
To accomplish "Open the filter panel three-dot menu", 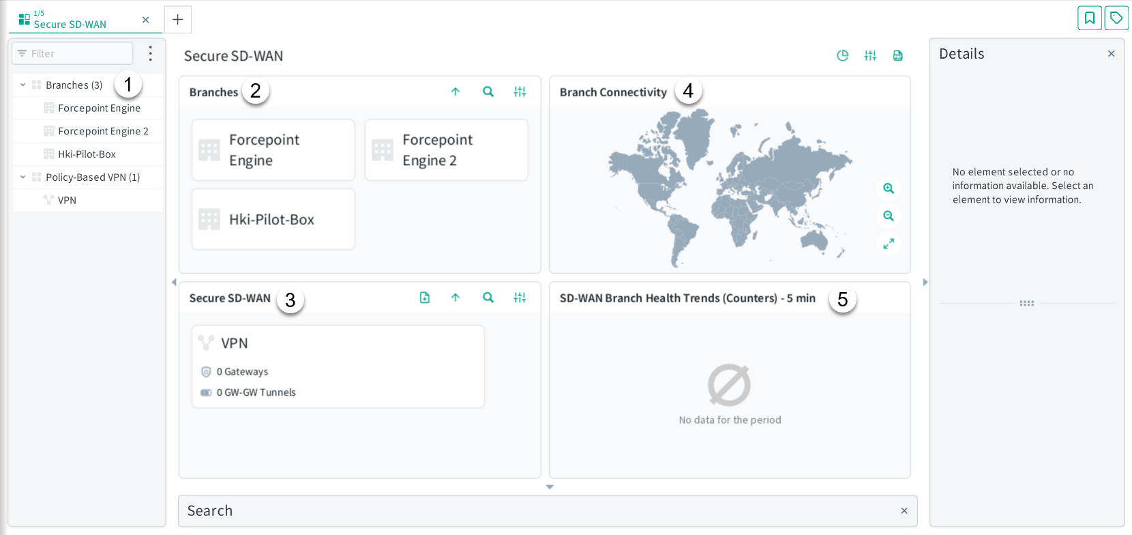I will (x=151, y=53).
